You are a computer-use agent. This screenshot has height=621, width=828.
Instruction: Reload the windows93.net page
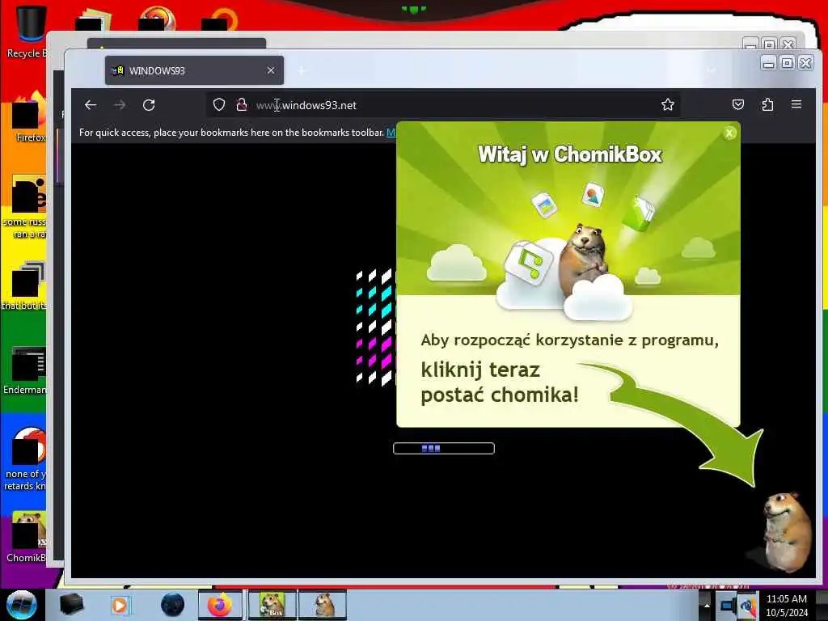click(x=149, y=105)
